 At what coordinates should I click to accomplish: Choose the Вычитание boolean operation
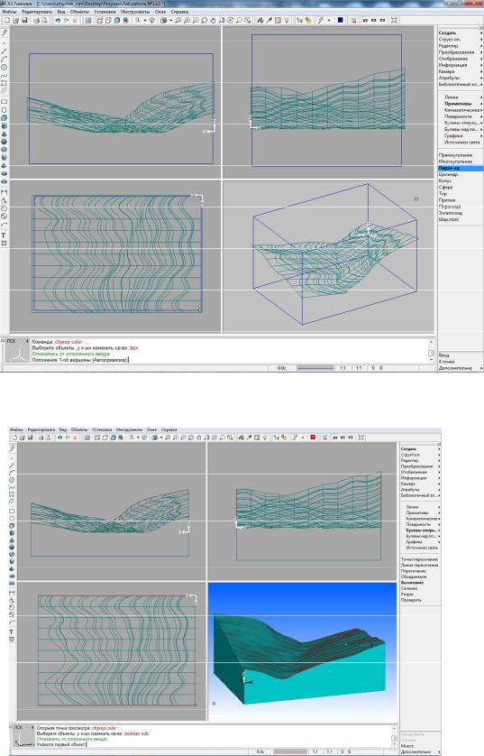coord(412,583)
